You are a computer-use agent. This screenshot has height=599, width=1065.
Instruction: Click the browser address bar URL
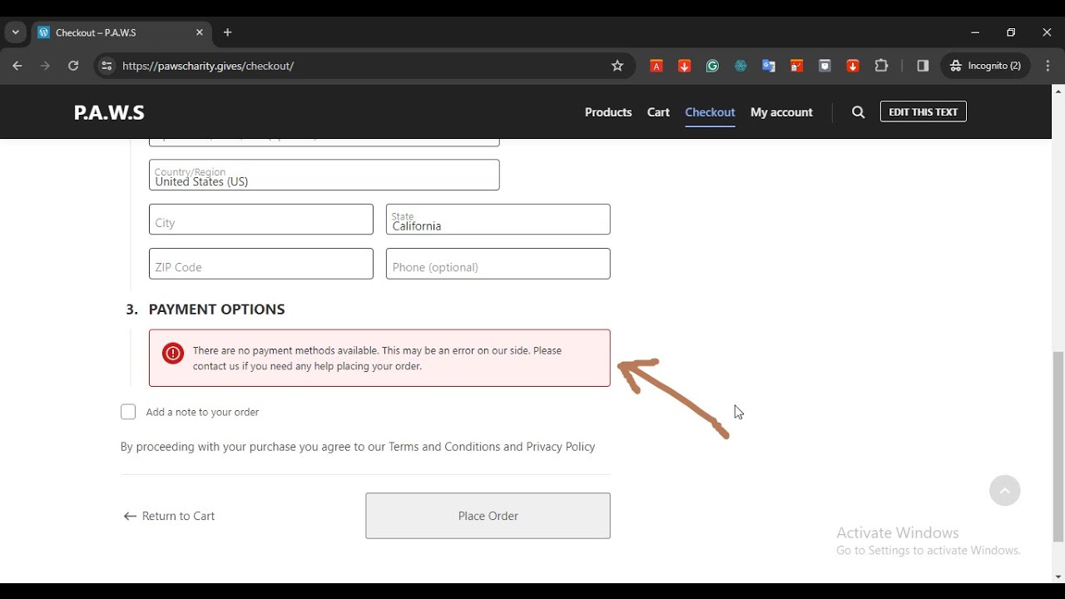tap(208, 66)
